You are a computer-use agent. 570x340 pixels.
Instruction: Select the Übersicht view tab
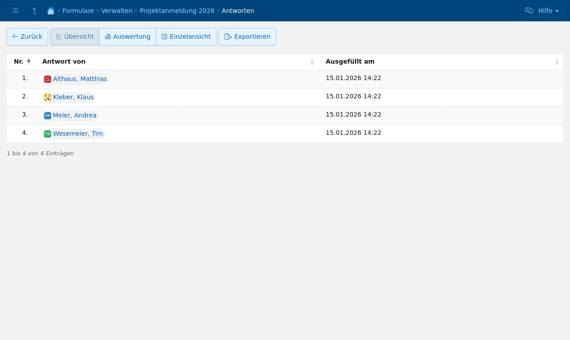[x=75, y=36]
